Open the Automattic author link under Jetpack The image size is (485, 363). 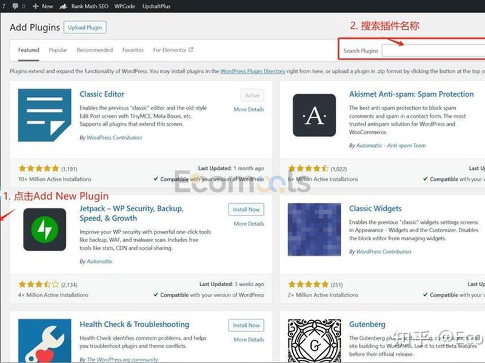pos(99,261)
